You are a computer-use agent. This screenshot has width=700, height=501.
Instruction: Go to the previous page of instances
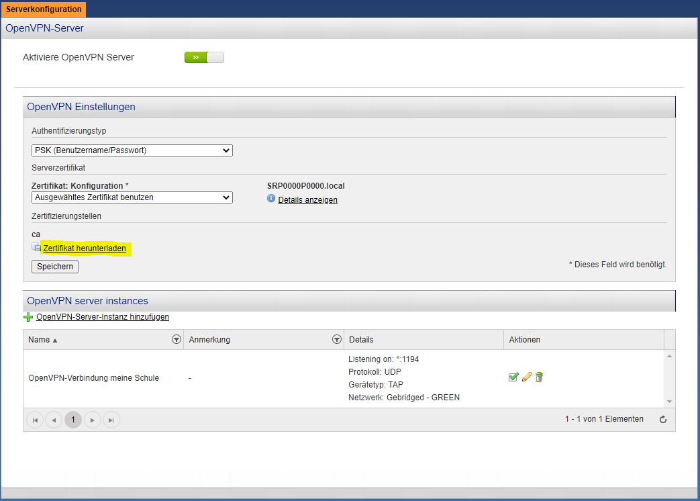tap(54, 420)
